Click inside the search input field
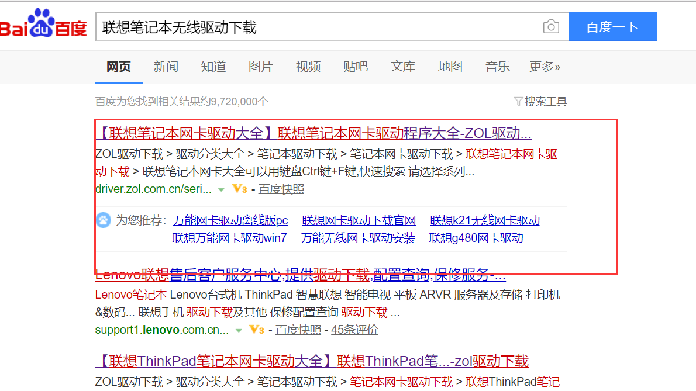 pyautogui.click(x=292, y=26)
